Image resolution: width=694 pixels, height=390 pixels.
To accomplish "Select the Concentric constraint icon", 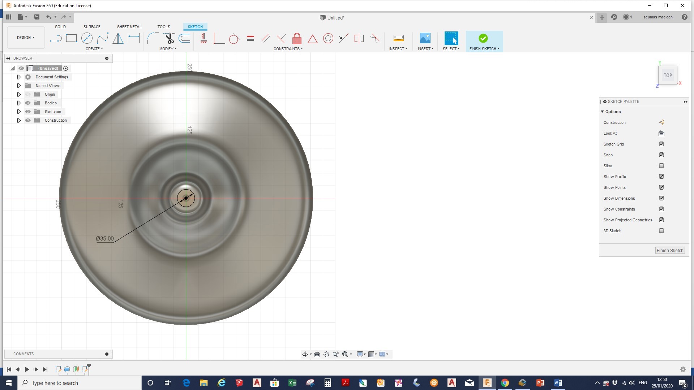I will coord(328,38).
